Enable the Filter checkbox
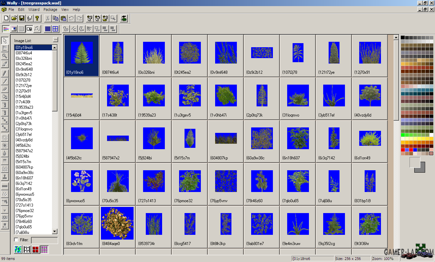Screen dimensions: 435x262 tap(16, 240)
